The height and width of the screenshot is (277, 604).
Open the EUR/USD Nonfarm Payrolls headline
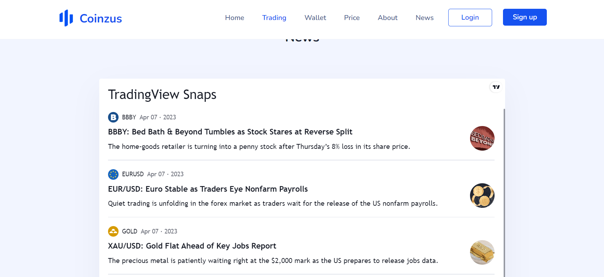click(x=208, y=189)
